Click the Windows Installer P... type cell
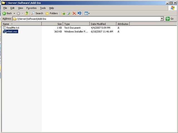This screenshot has width=178, height=133. [x=76, y=31]
